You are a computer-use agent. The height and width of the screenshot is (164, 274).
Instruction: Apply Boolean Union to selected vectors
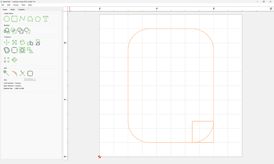tap(7, 31)
